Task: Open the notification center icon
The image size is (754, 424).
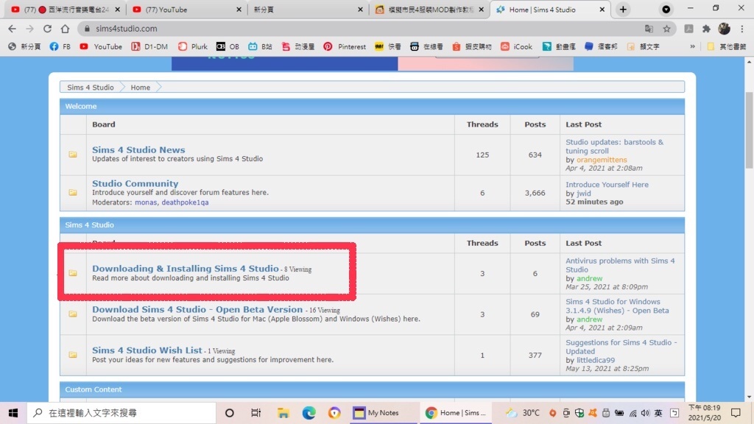Action: tap(736, 413)
